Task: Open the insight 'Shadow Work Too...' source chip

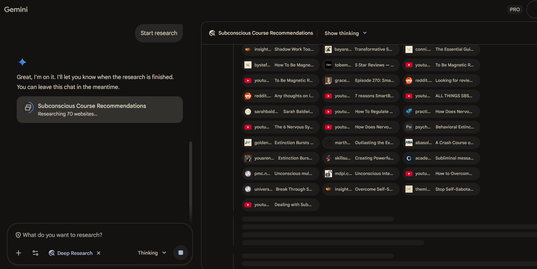Action: (280, 49)
